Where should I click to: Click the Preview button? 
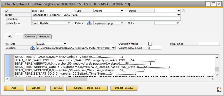57,88
